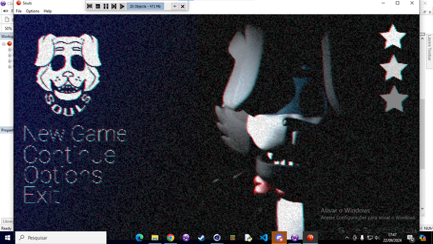
Task: Click the red application icon in Workspace tree
Action: (x=10, y=44)
